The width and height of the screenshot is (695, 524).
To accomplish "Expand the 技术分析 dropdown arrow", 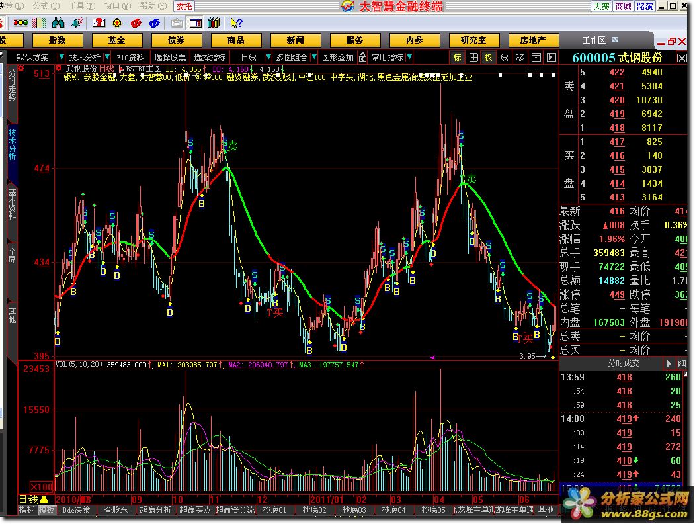I will pos(107,57).
